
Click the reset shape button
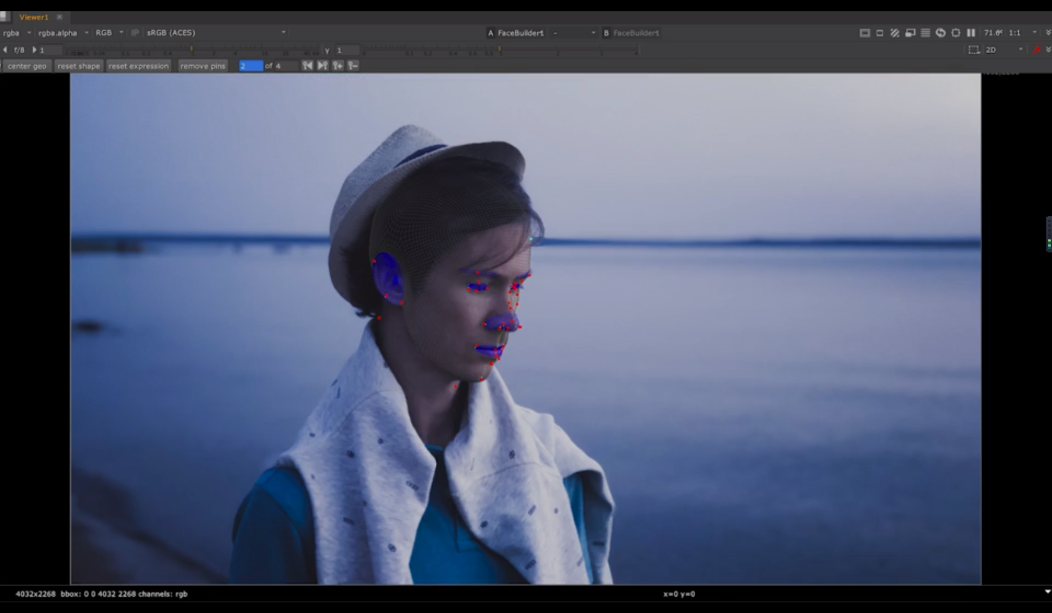pos(79,66)
